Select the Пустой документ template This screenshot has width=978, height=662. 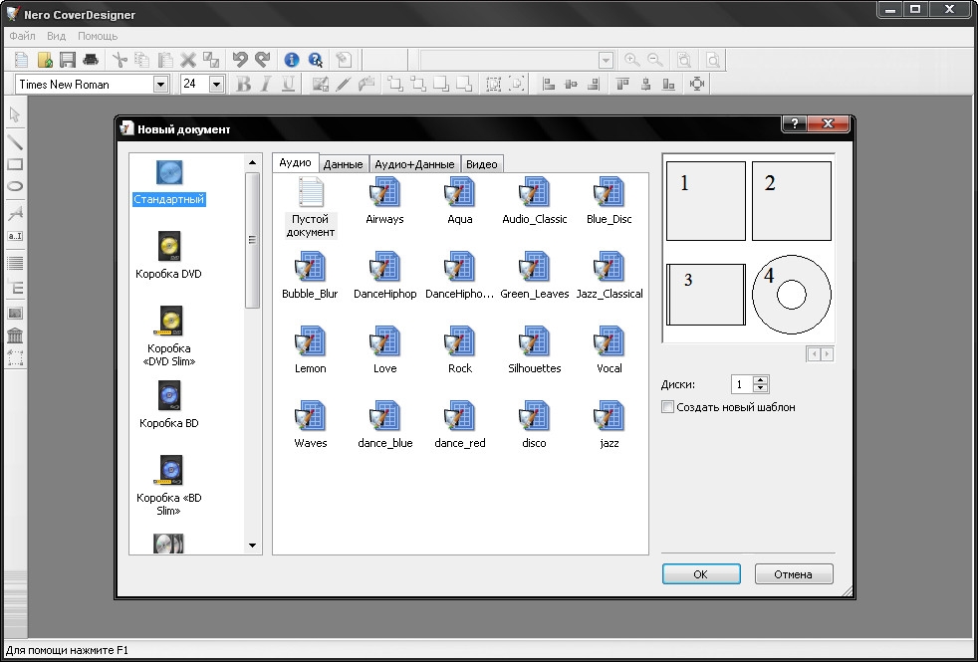(x=311, y=193)
